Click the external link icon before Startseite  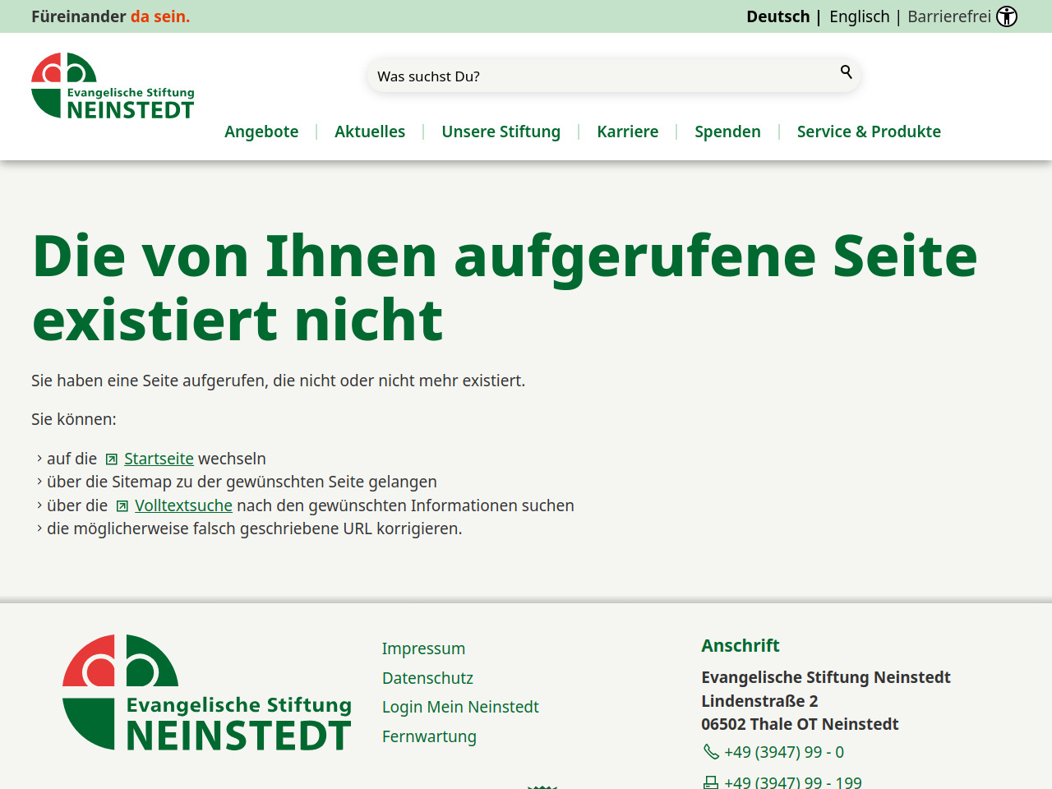tap(112, 459)
